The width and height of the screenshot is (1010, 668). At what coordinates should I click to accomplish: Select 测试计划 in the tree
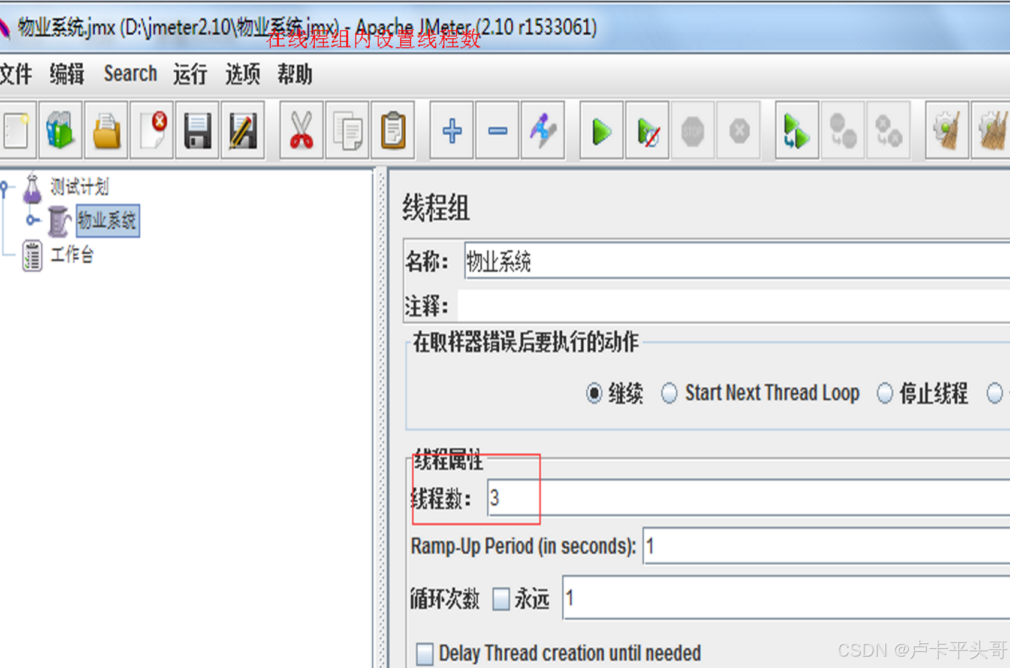click(x=80, y=187)
